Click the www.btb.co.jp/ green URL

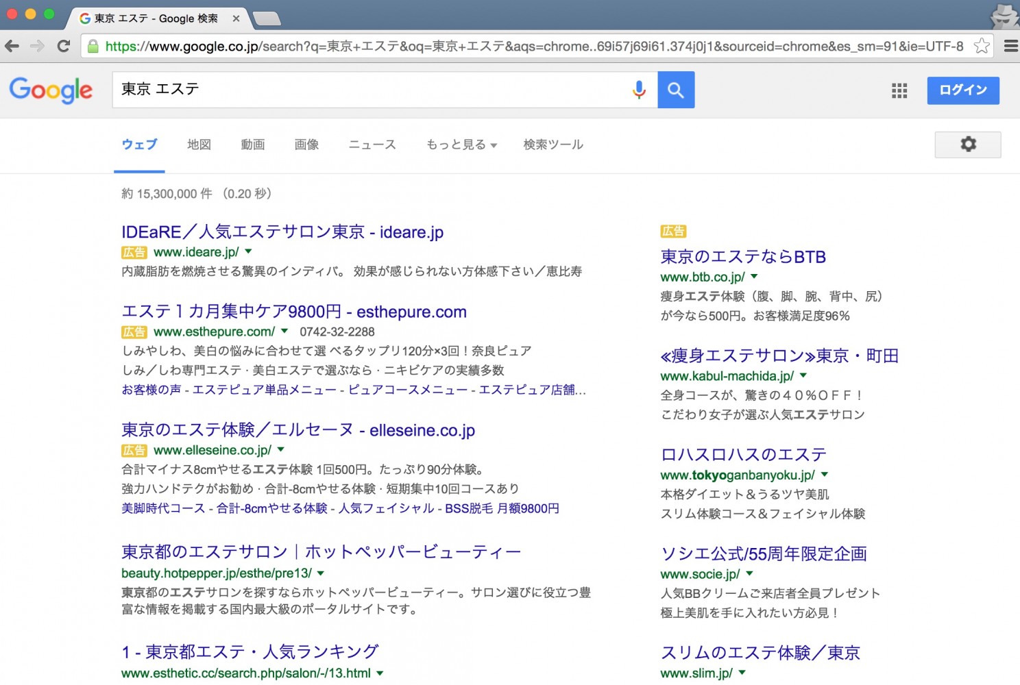coord(703,277)
